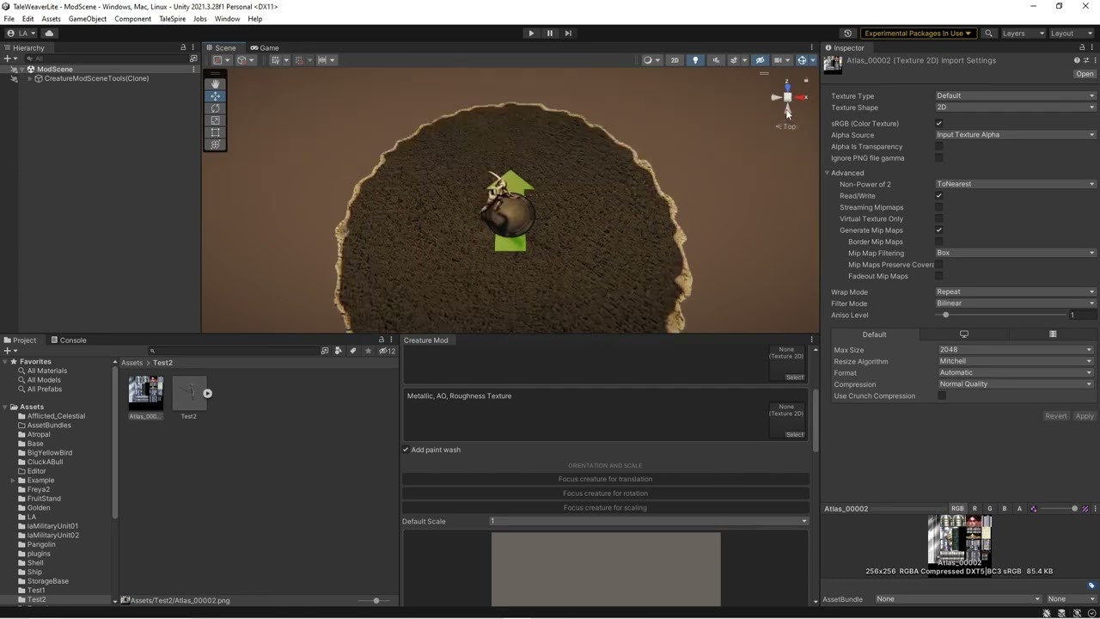Expand CreatureModSceneTools(Clone) in Hierarchy
Viewport: 1100px width, 619px height.
[x=30, y=79]
